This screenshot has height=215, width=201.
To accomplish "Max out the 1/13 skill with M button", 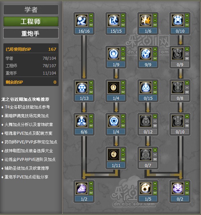I will click(x=91, y=92).
